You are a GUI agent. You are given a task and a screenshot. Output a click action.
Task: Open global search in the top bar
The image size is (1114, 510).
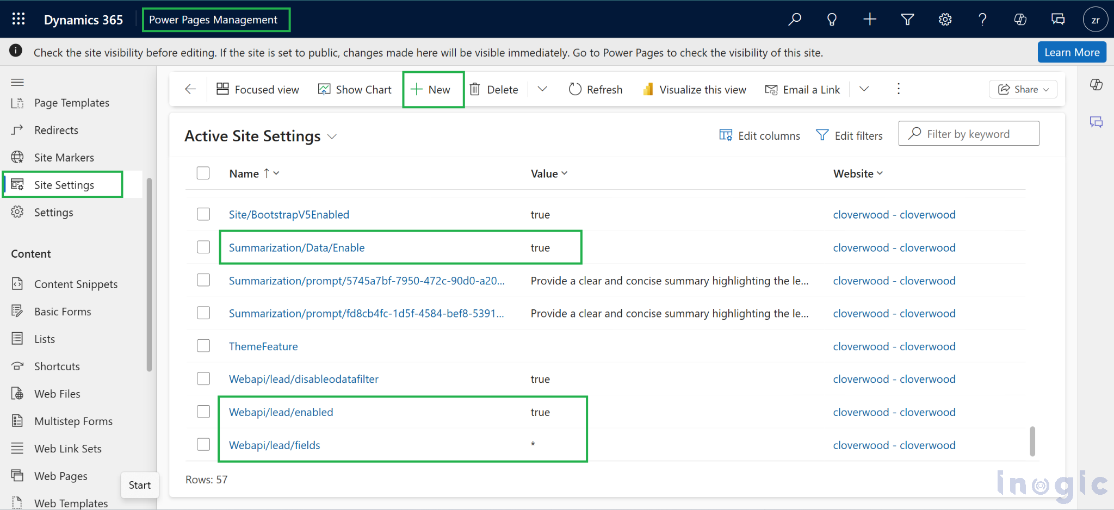tap(794, 19)
